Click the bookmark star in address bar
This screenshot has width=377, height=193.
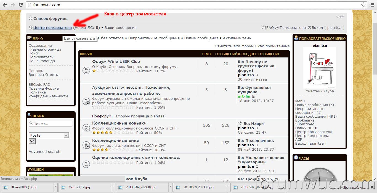[x=364, y=5]
